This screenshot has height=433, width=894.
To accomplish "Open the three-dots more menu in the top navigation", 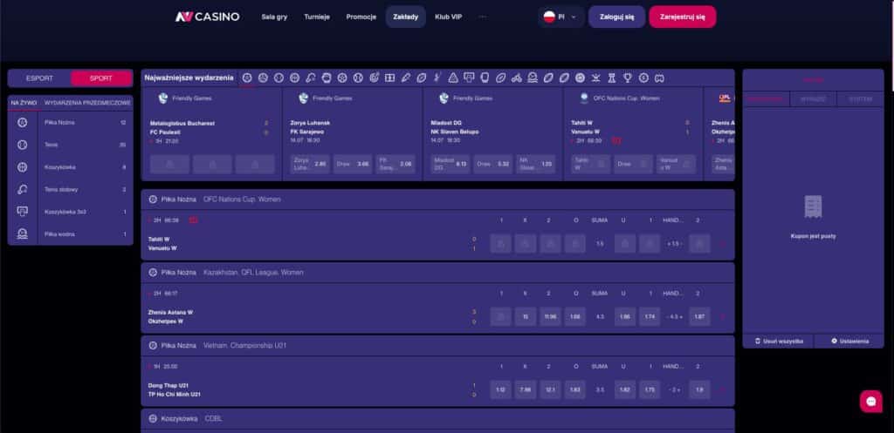I will [x=483, y=17].
